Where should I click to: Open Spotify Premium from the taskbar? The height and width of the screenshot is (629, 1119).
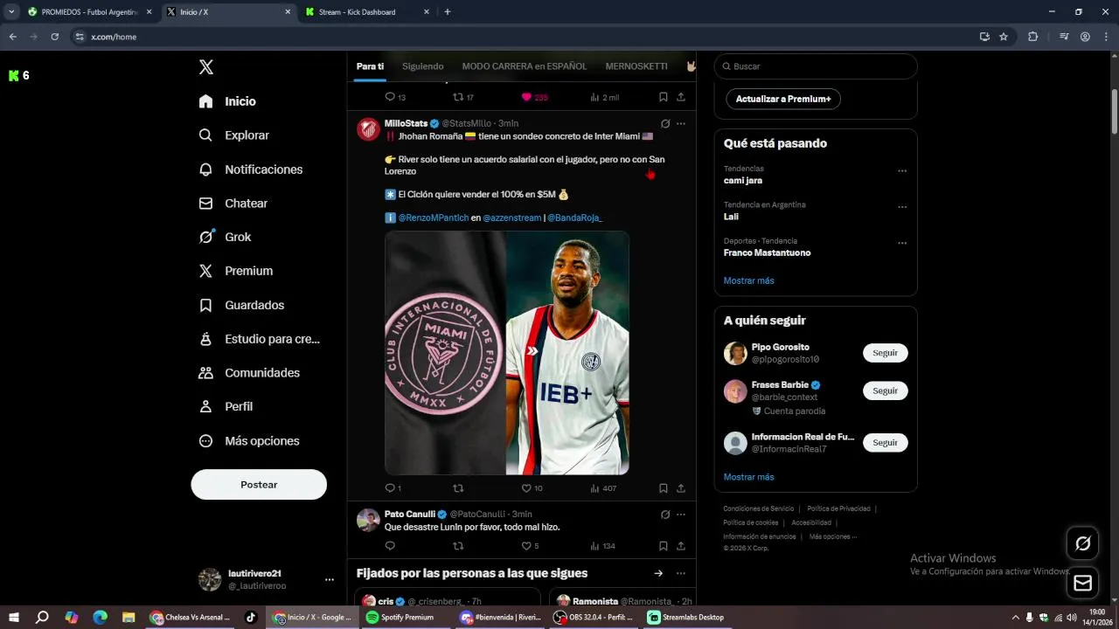(400, 618)
